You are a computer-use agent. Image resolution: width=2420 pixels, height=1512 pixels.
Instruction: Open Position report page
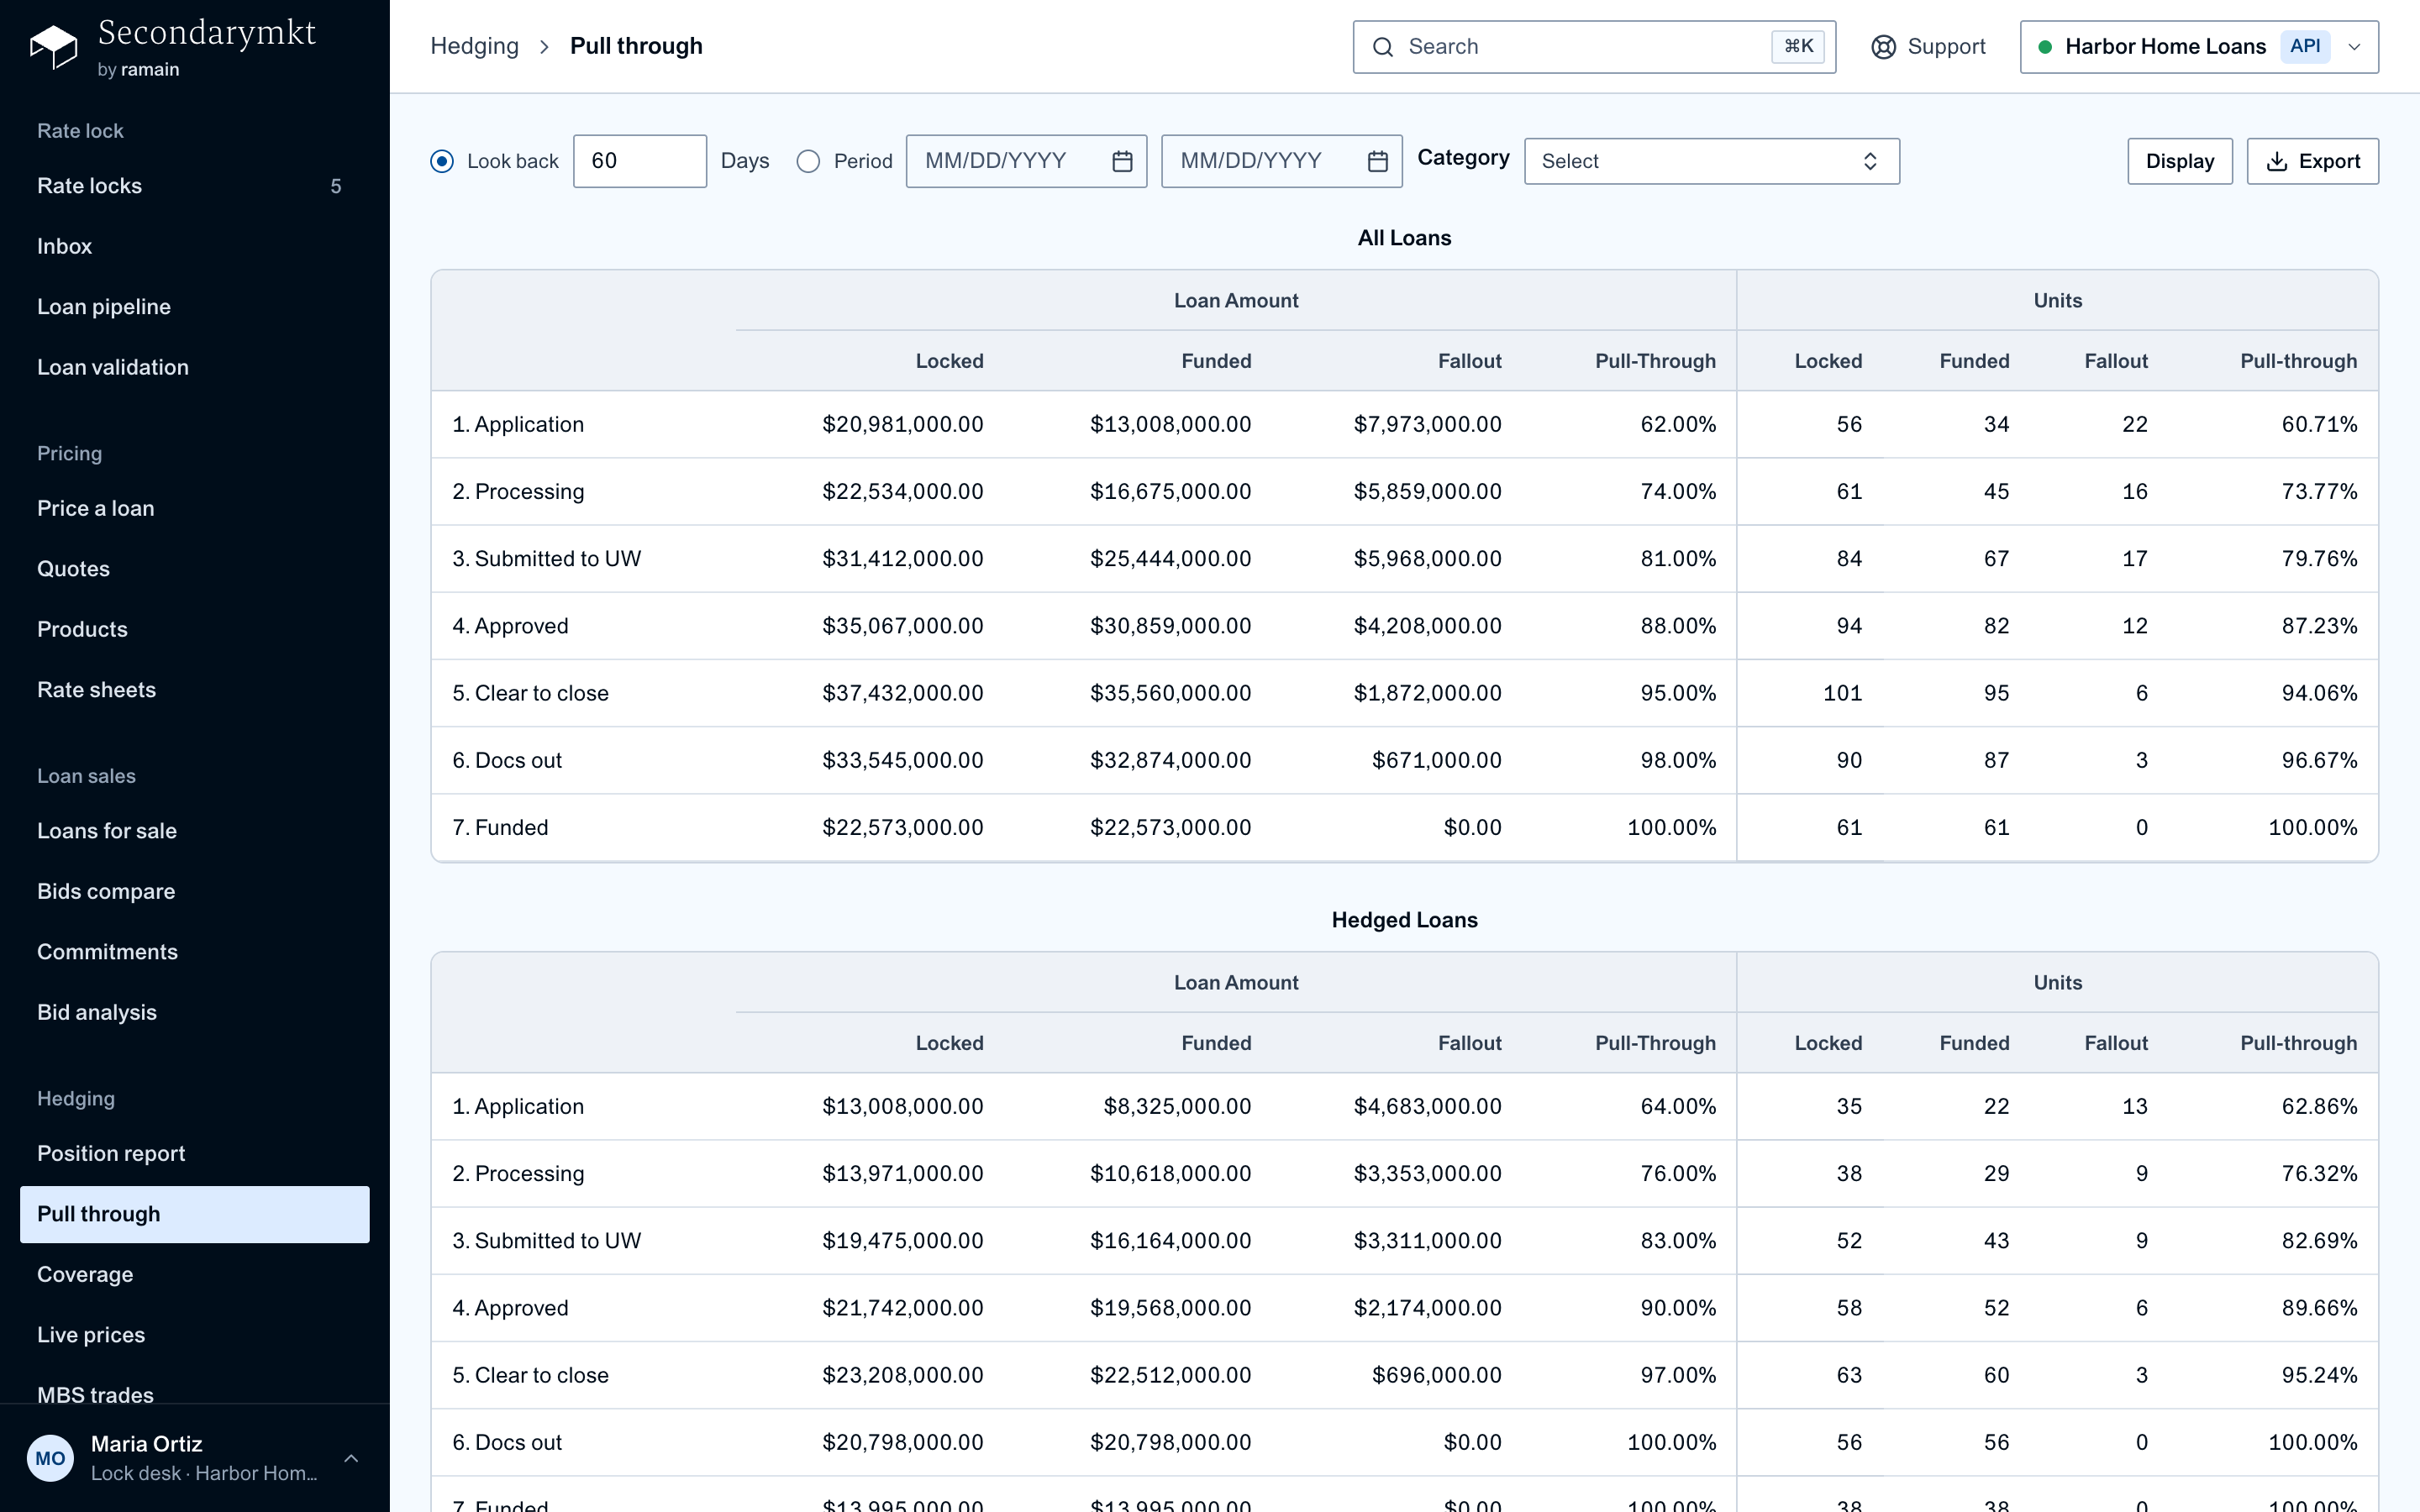click(x=194, y=1153)
